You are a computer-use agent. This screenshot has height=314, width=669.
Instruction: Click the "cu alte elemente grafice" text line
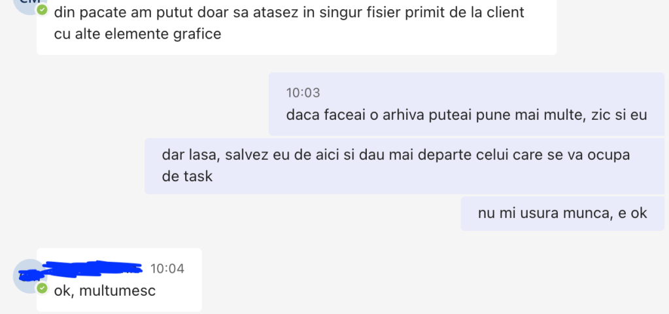click(x=137, y=34)
